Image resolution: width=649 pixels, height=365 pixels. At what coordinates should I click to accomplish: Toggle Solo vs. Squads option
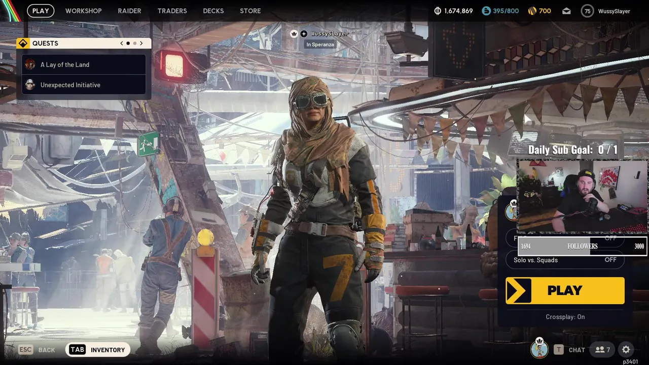565,260
